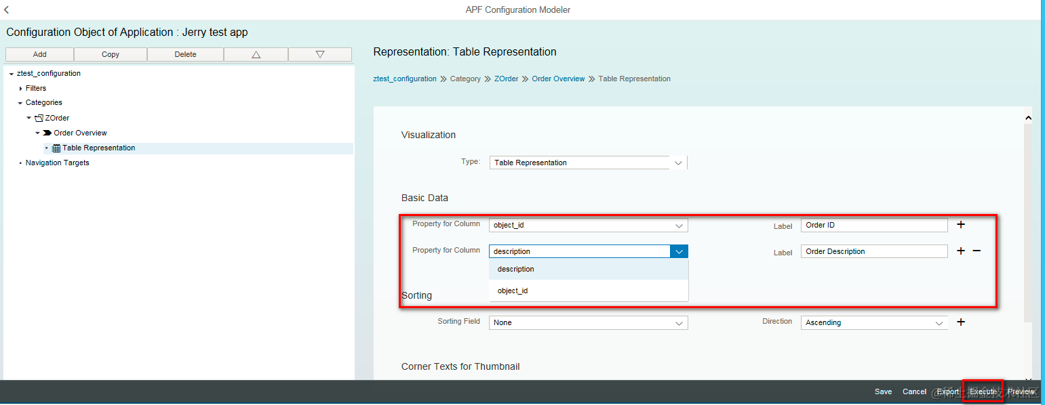Viewport: 1045px width, 405px height.
Task: Select the Navigation Targets tree node
Action: (57, 163)
